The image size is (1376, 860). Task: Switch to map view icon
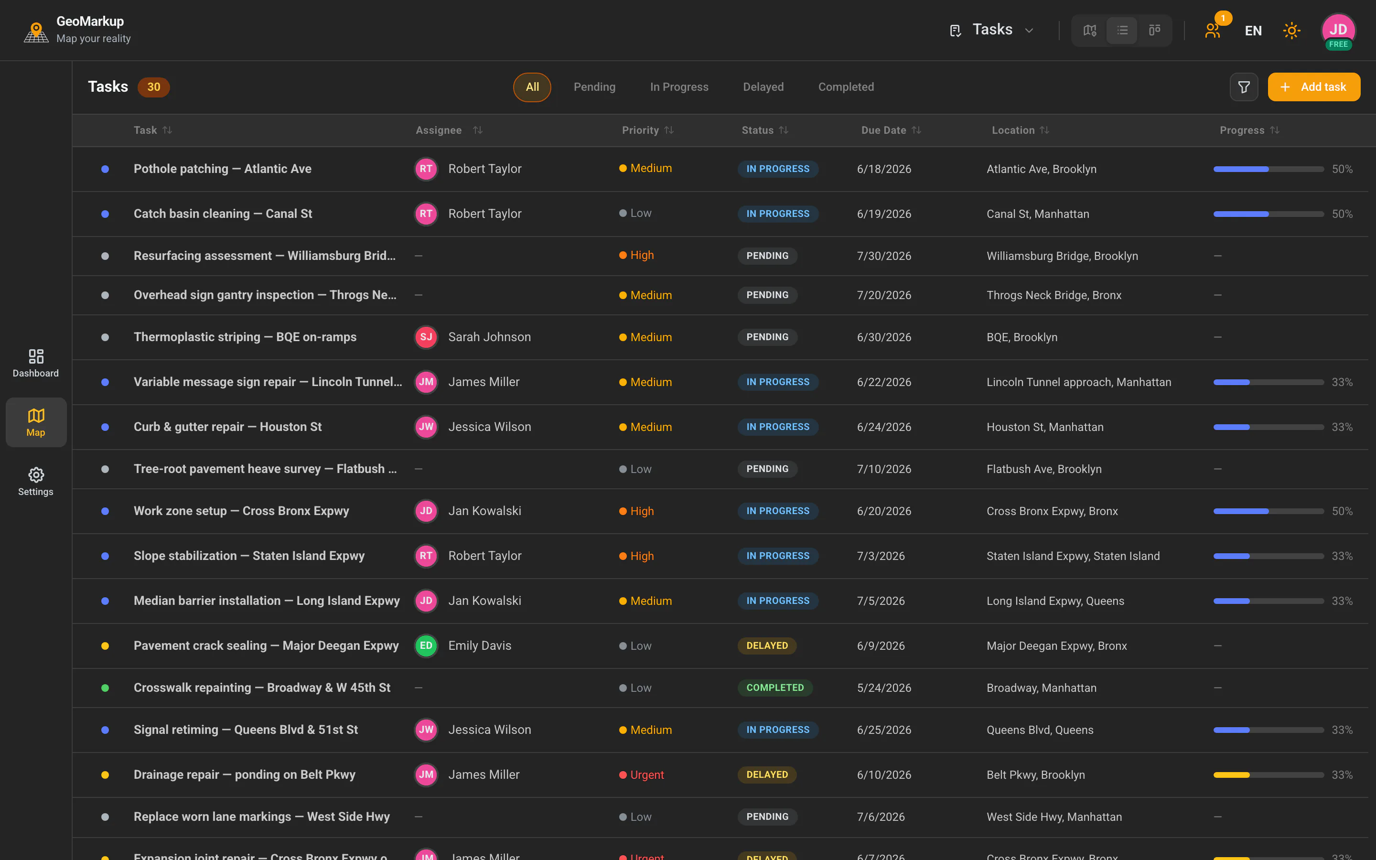click(1089, 30)
